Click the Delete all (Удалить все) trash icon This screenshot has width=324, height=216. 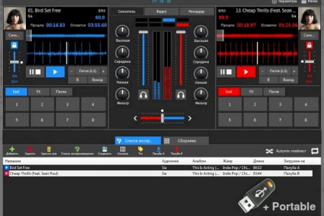point(49,149)
